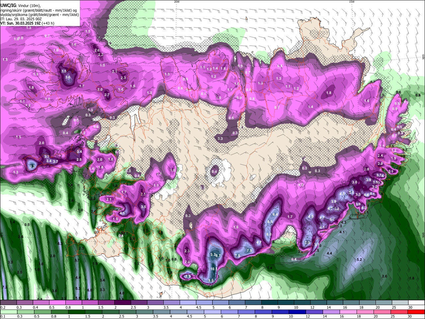This screenshot has width=425, height=319.
Task: Click the '8.7' precipitation value on the map
Action: [218, 256]
